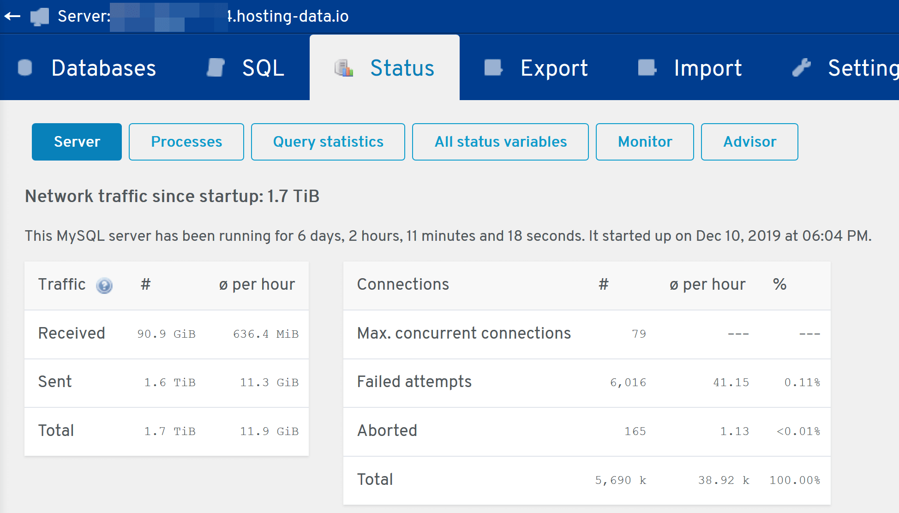
Task: Open the Processes status page
Action: [x=186, y=142]
